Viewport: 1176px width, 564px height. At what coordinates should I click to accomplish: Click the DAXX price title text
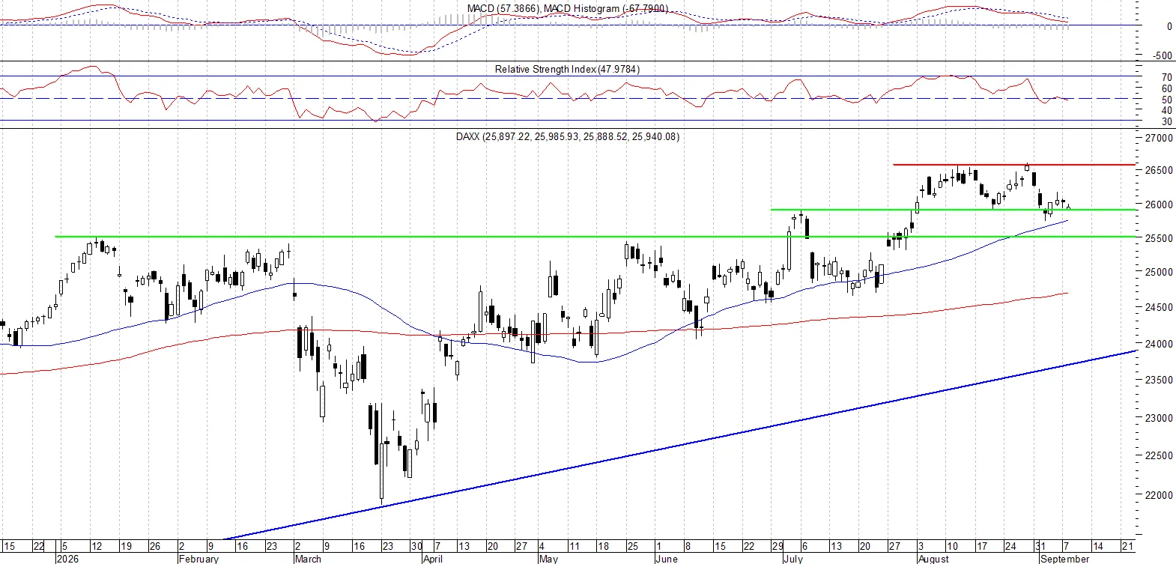(567, 136)
